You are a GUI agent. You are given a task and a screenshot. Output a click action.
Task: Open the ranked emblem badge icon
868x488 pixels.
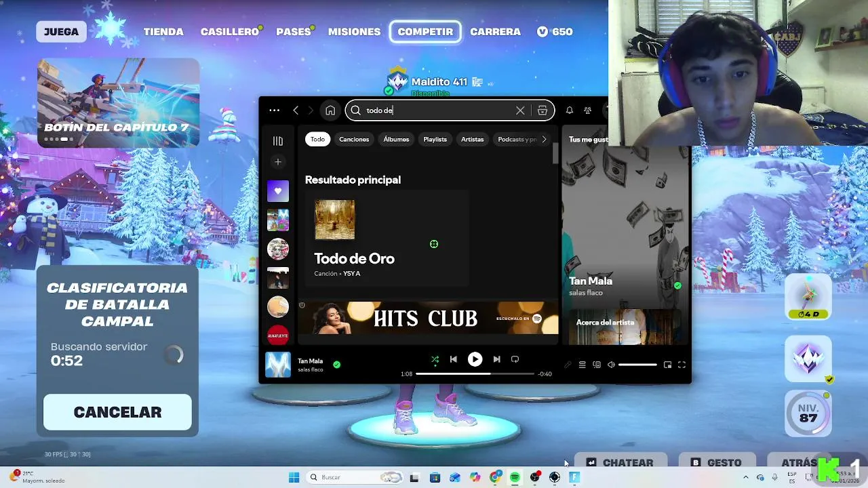pyautogui.click(x=808, y=358)
